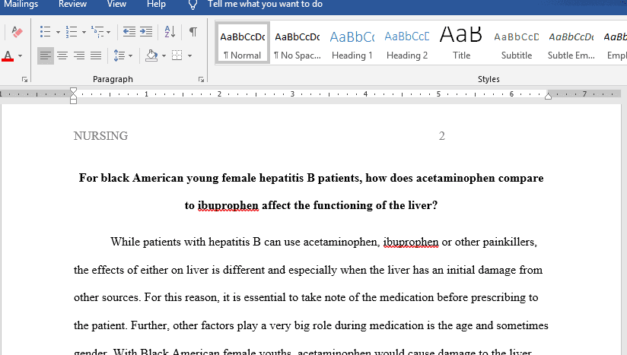Apply numbered list formatting
Image resolution: width=627 pixels, height=355 pixels.
71,32
